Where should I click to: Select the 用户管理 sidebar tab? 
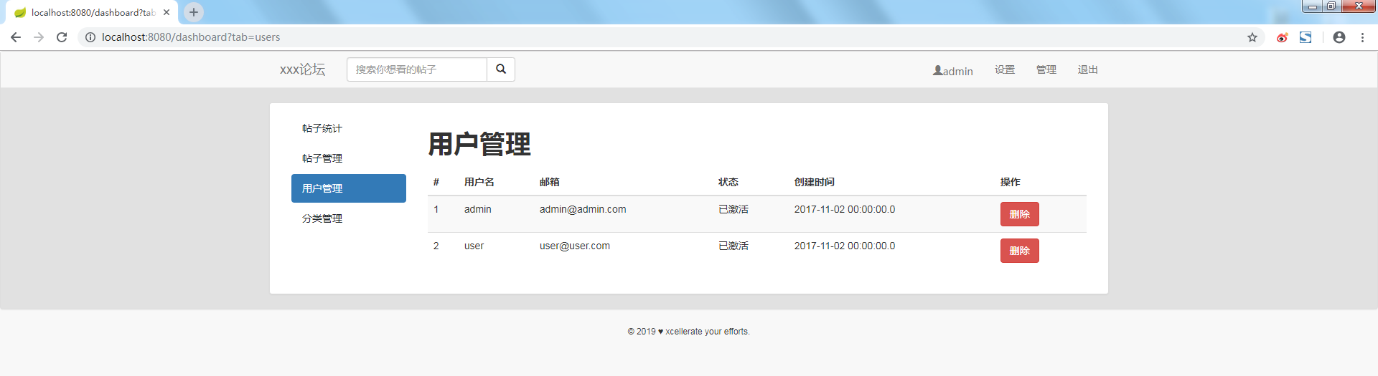(349, 188)
